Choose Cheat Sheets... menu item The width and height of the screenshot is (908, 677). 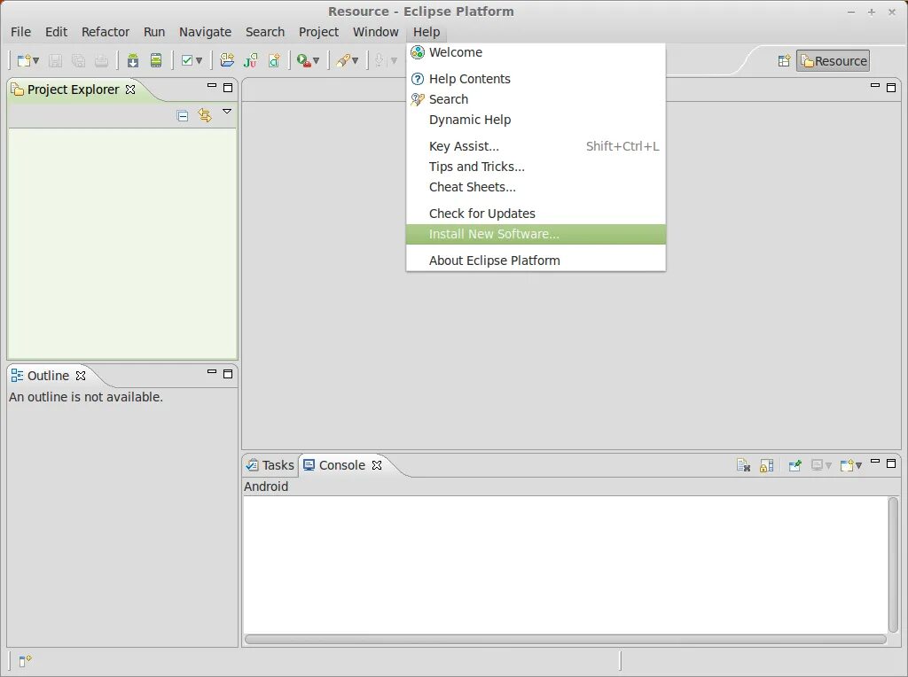536,187
